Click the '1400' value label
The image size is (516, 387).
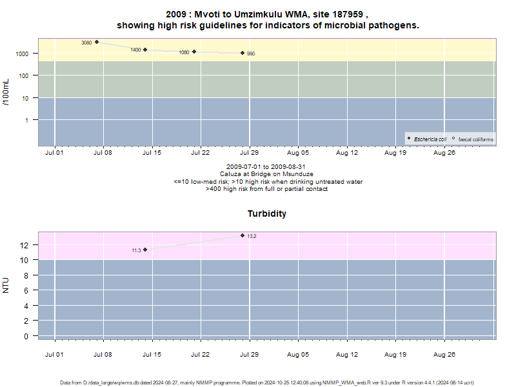click(x=135, y=50)
